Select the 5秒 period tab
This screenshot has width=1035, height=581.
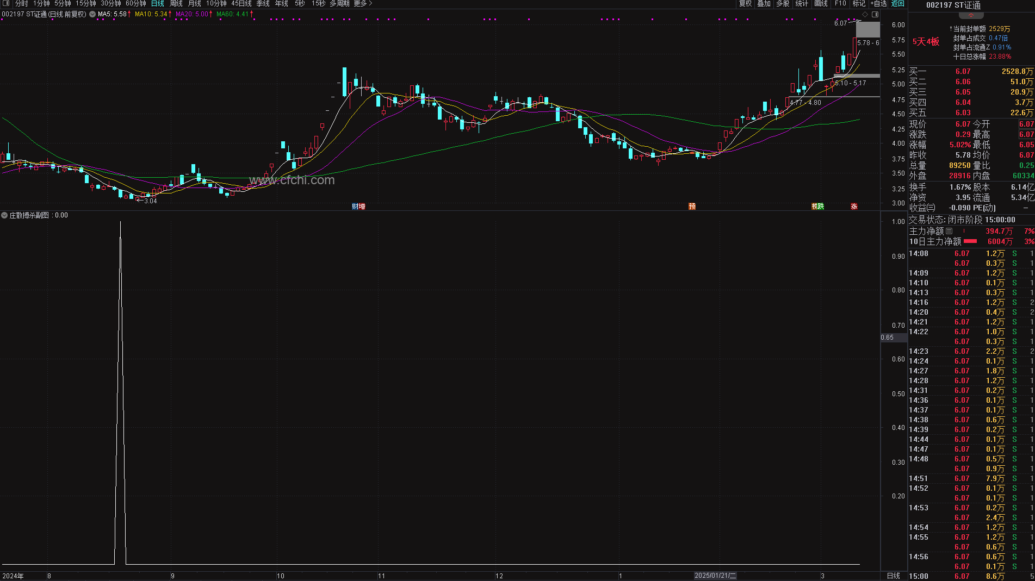click(300, 3)
